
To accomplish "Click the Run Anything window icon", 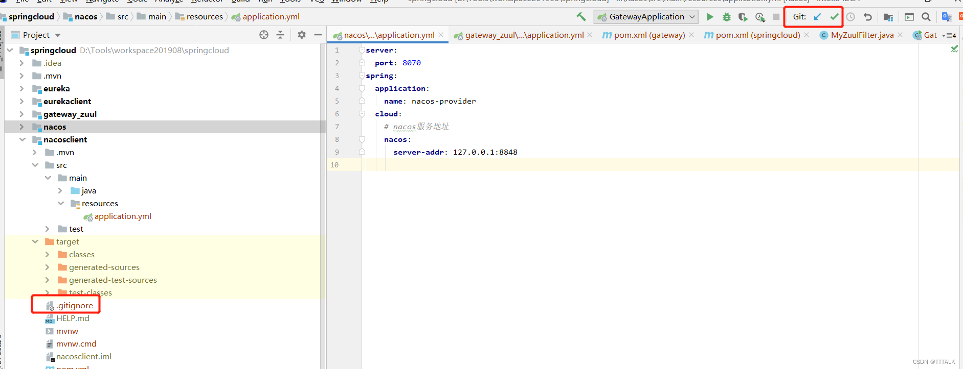I will tap(909, 17).
